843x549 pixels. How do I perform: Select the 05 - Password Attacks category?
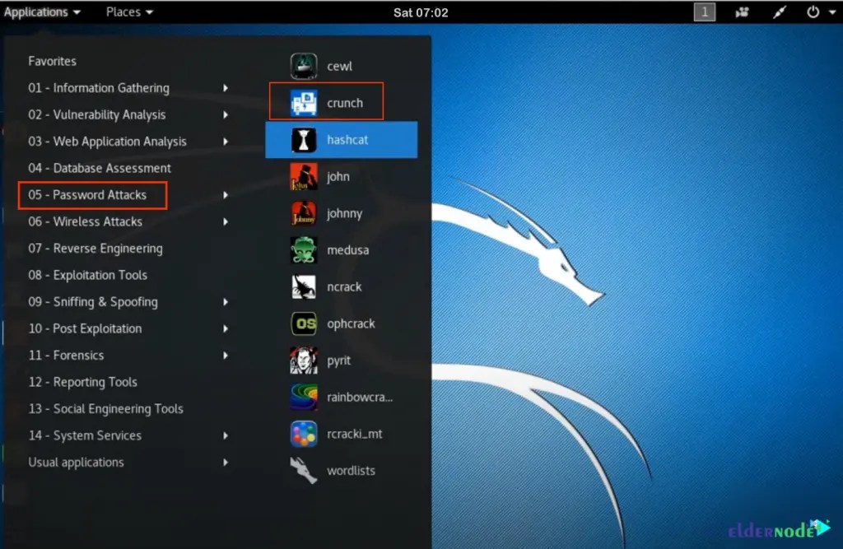92,195
